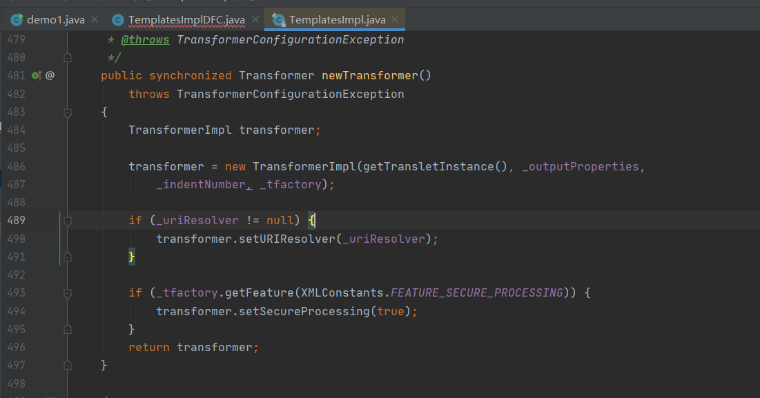Screen dimensions: 760x398
Task: Close the TemplatesImplDFC.java tab
Action: [255, 19]
